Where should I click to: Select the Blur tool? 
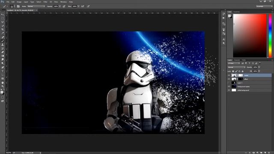point(3,59)
